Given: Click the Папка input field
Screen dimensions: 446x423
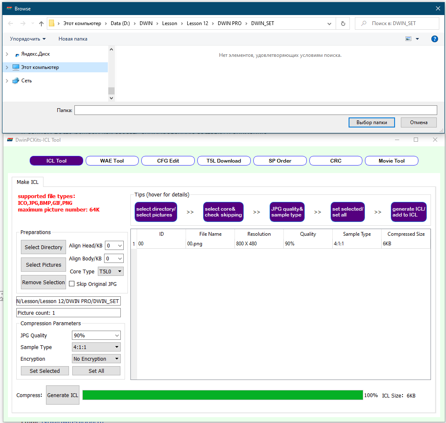Looking at the screenshot, I should 256,110.
